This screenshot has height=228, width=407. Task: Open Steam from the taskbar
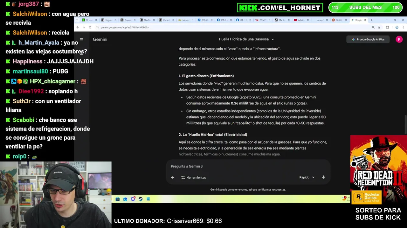click(x=141, y=199)
